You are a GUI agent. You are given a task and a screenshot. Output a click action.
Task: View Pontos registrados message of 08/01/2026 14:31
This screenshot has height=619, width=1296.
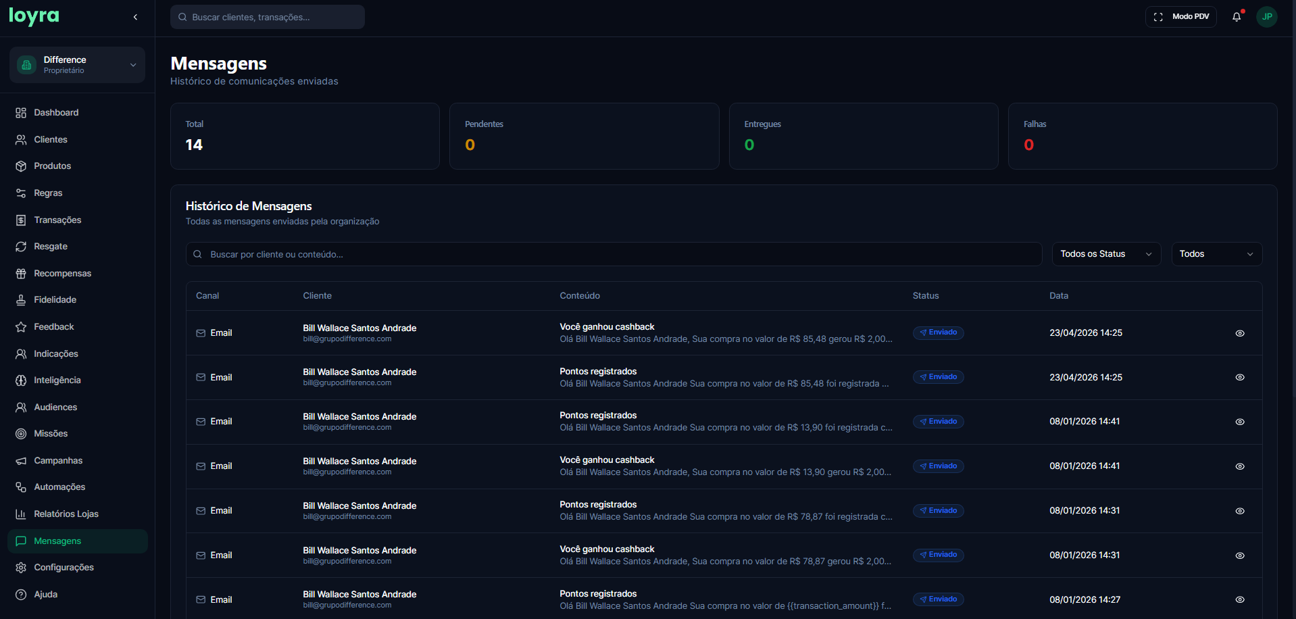click(1240, 511)
